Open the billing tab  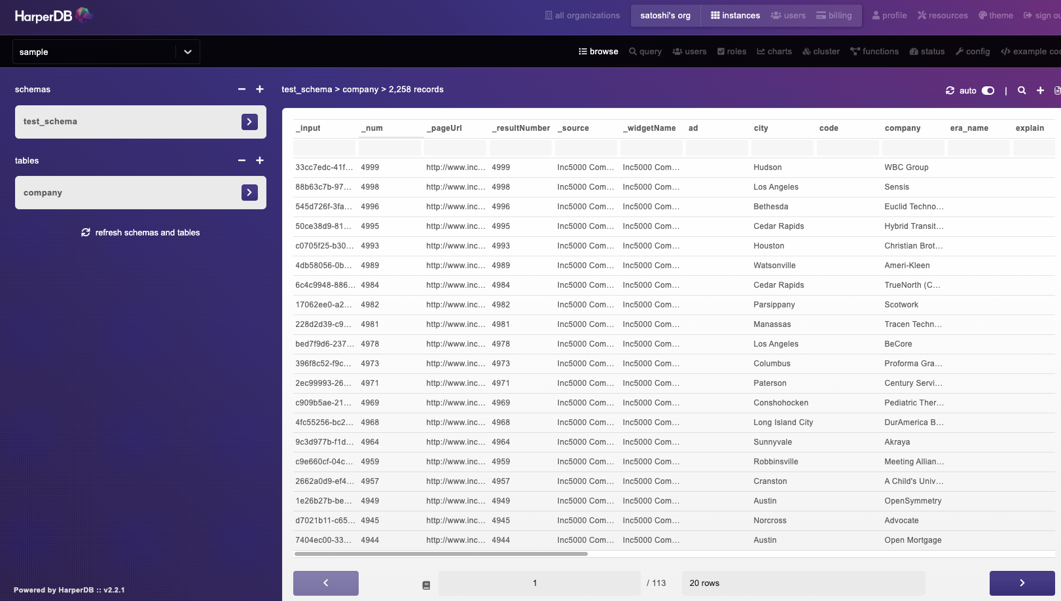(834, 16)
